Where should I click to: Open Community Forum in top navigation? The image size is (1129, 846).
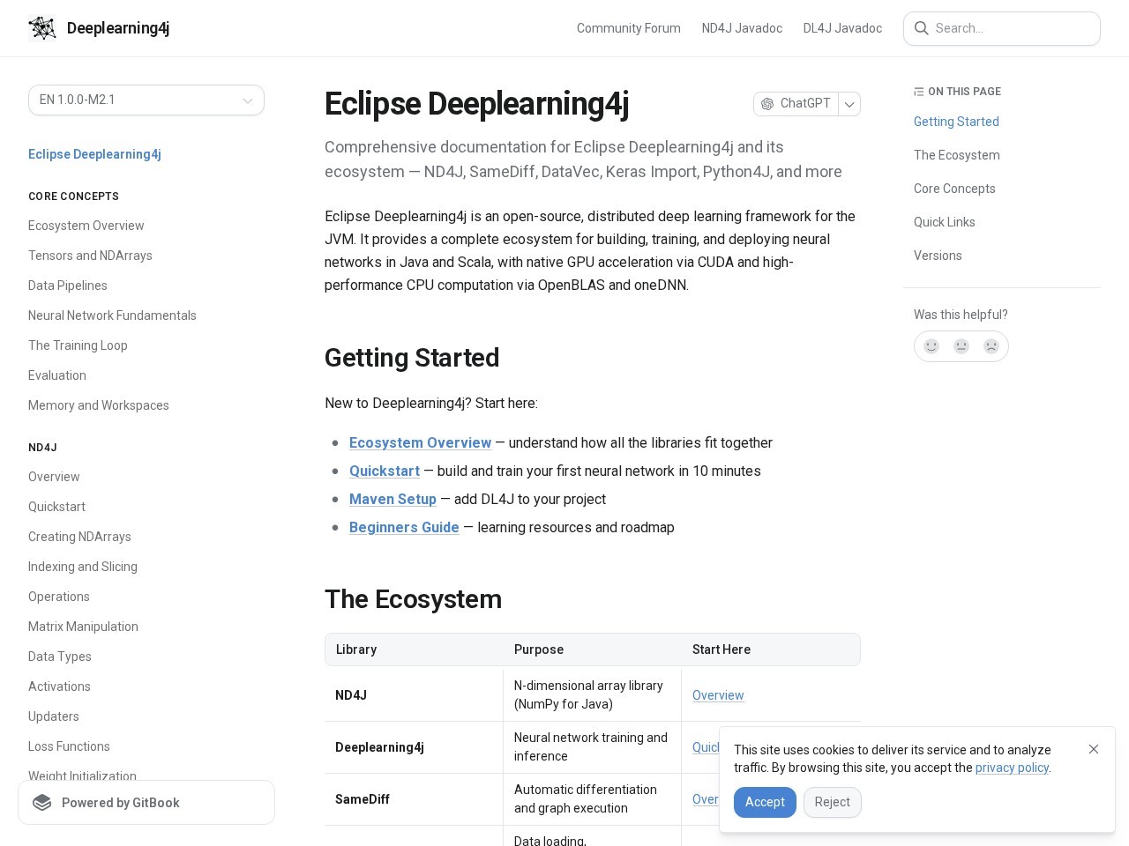click(629, 28)
